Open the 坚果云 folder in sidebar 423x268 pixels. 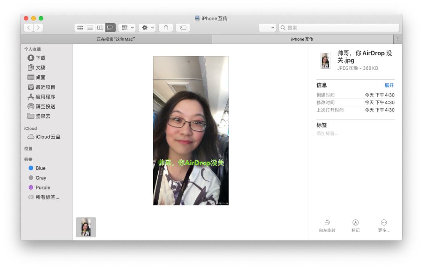point(41,116)
